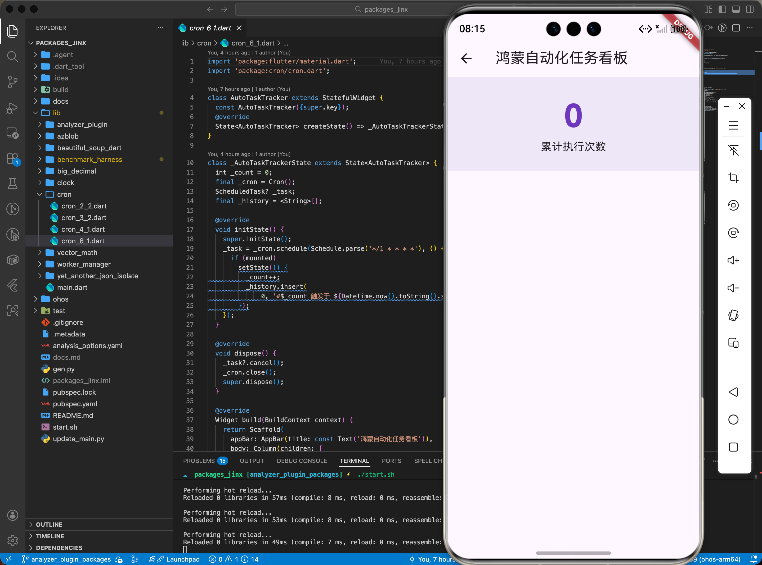762x565 pixels.
Task: Toggle secondary side bar layout button
Action: (x=750, y=9)
